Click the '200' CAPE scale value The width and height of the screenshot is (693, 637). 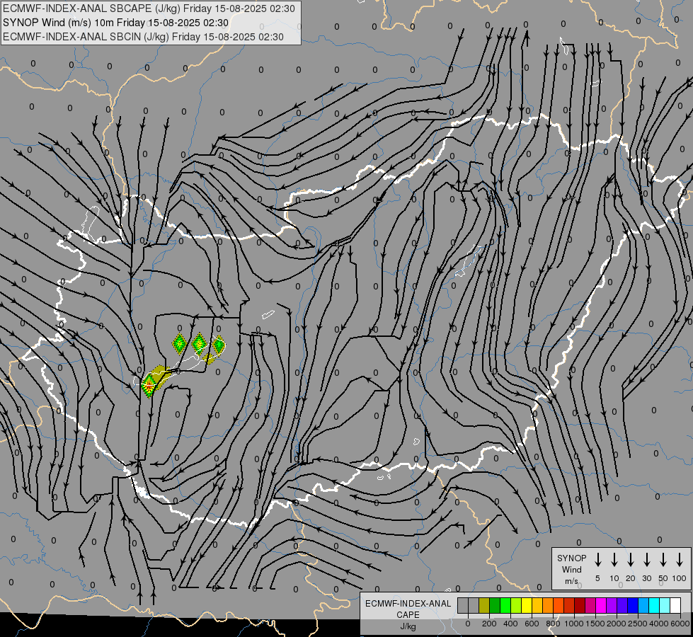coord(489,624)
